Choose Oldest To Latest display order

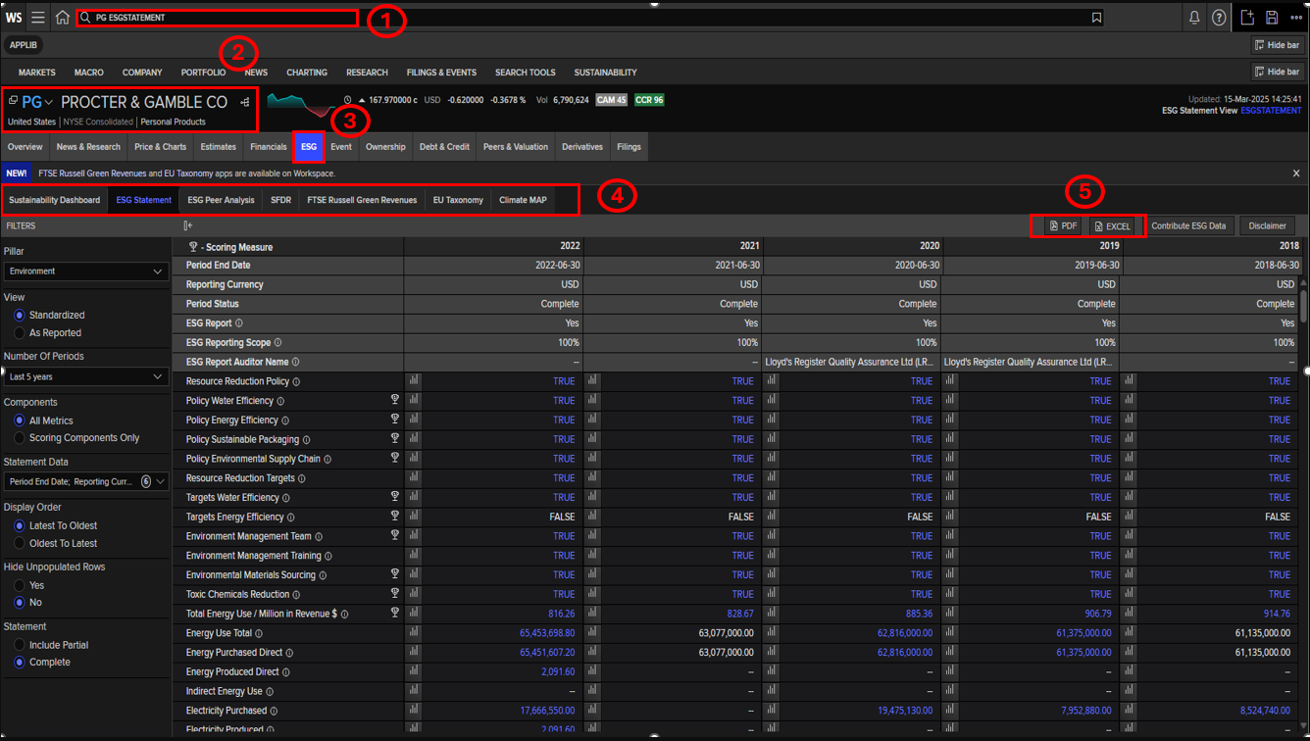(19, 543)
